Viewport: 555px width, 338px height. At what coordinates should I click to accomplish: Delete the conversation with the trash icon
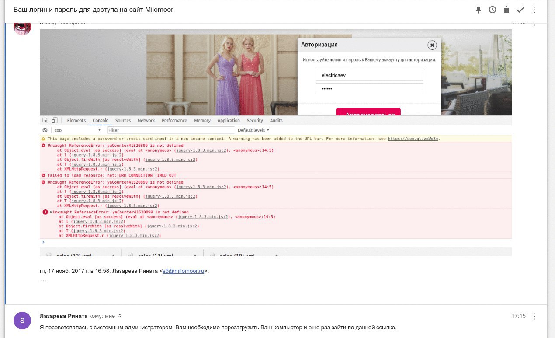pyautogui.click(x=506, y=10)
